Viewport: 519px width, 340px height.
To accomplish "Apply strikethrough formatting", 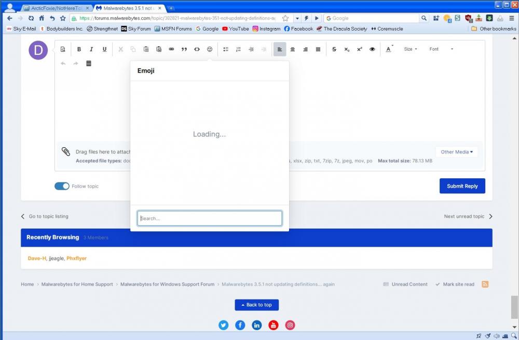I will (x=334, y=49).
